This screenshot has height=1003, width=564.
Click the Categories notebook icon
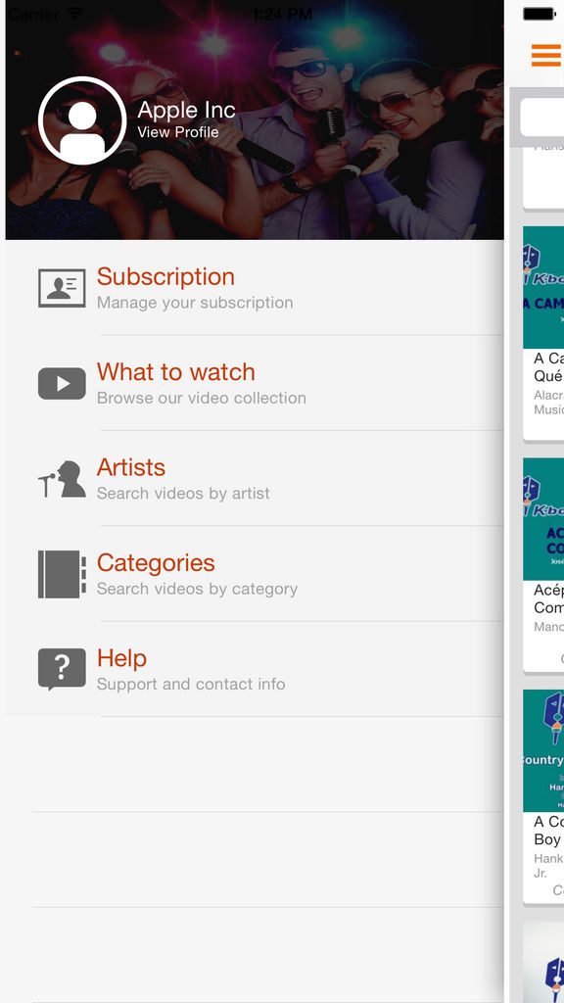coord(62,574)
